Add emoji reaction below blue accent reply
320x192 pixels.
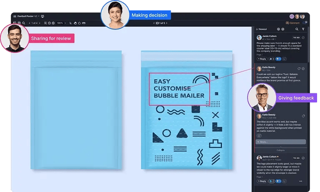[259, 136]
